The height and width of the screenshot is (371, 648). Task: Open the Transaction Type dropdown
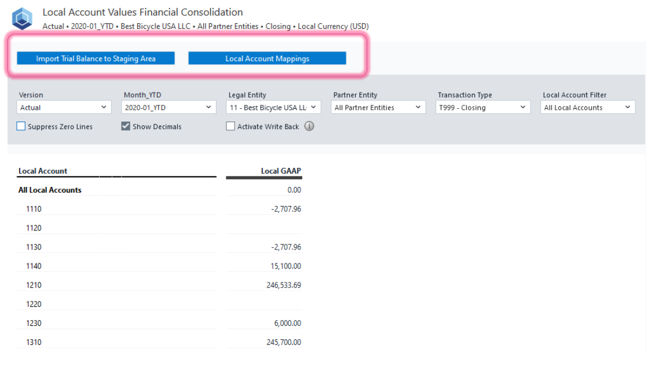point(483,108)
